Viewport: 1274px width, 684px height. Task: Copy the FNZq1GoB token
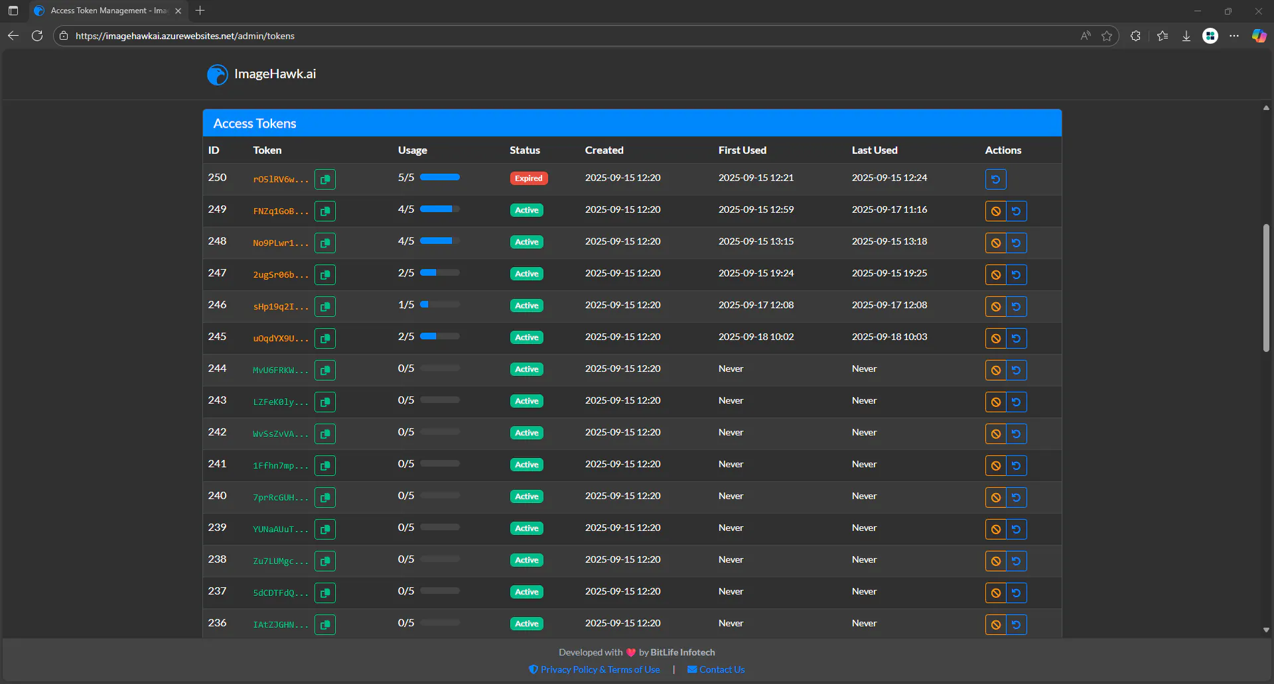pyautogui.click(x=325, y=211)
